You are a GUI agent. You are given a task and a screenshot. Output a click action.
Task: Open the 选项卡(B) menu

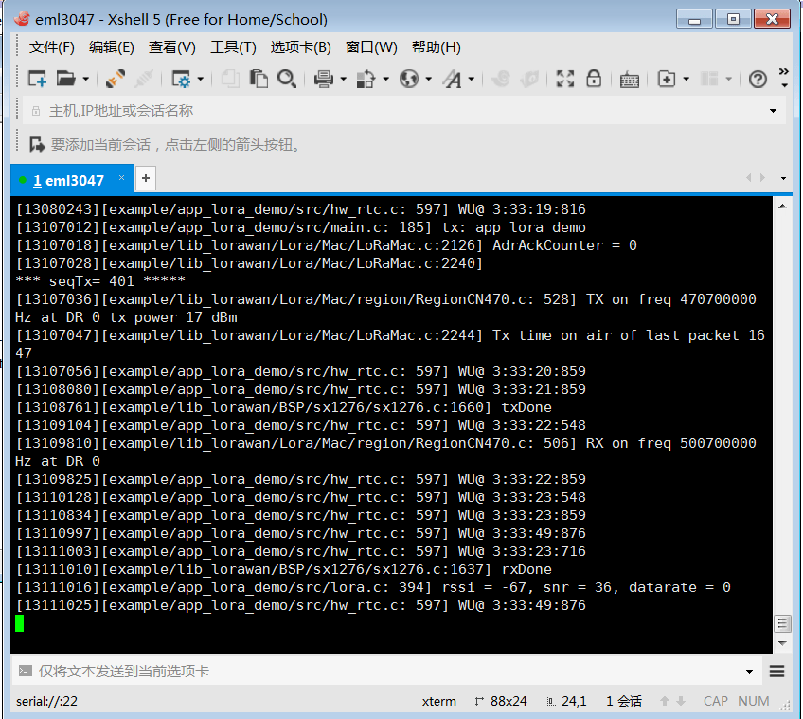point(300,47)
